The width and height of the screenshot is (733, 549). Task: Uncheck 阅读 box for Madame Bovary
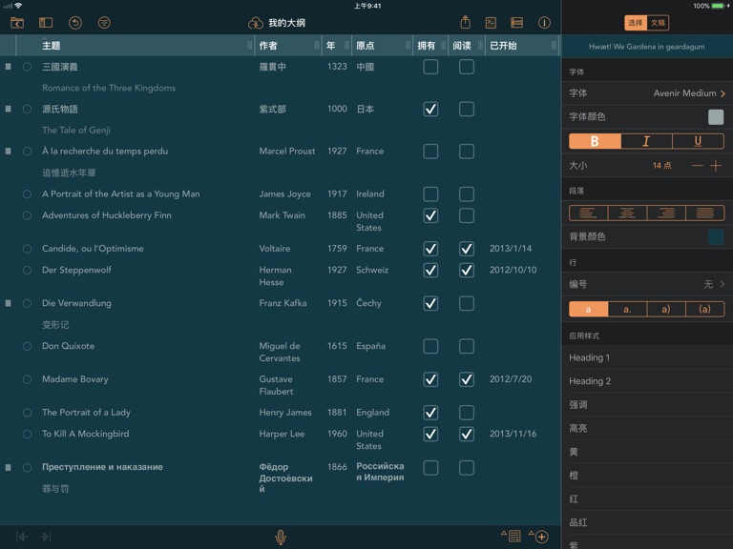point(467,379)
